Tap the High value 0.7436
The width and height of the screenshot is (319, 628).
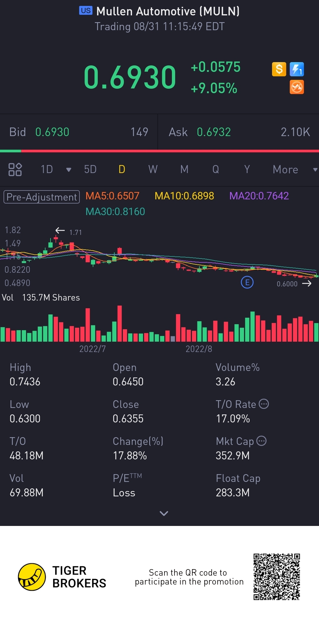coord(25,382)
